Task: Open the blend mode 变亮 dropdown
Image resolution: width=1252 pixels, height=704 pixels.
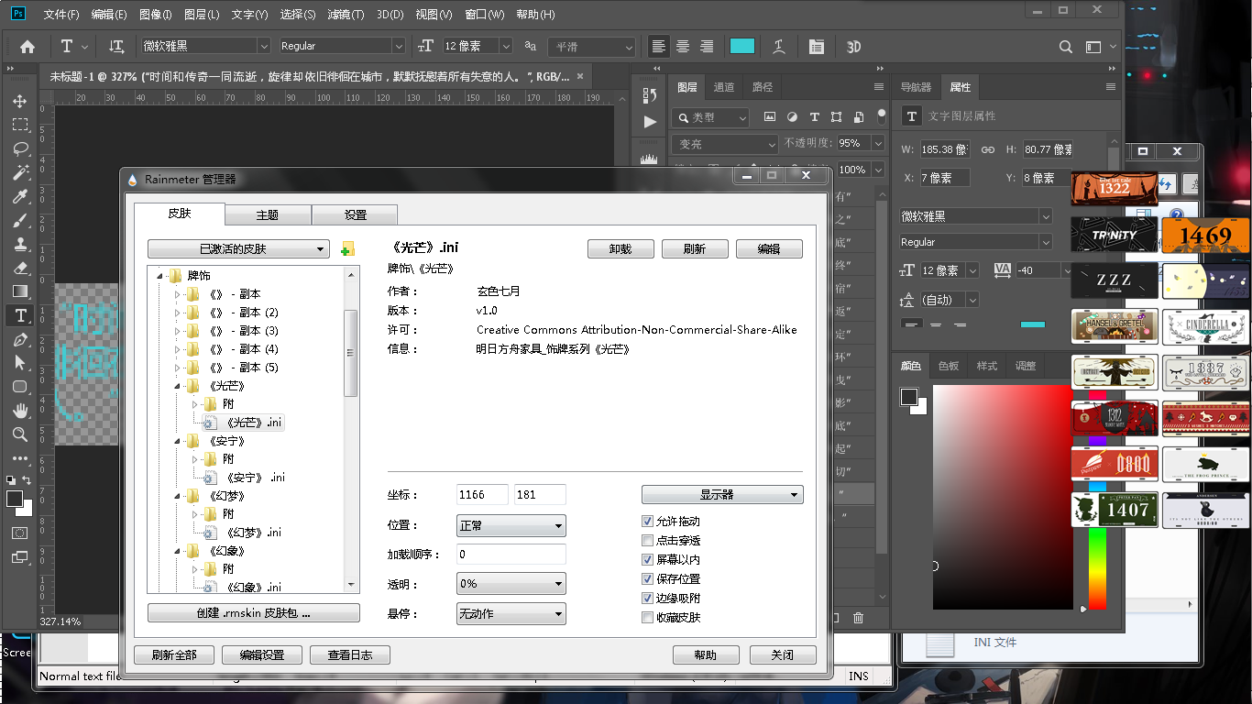Action: tap(725, 144)
